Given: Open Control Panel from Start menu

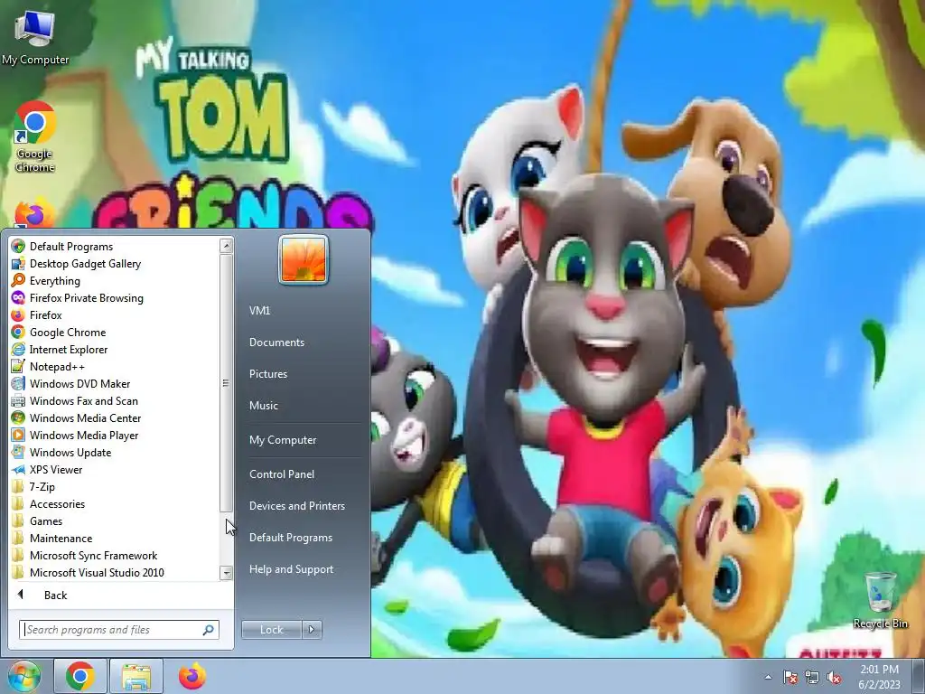Looking at the screenshot, I should click(282, 474).
